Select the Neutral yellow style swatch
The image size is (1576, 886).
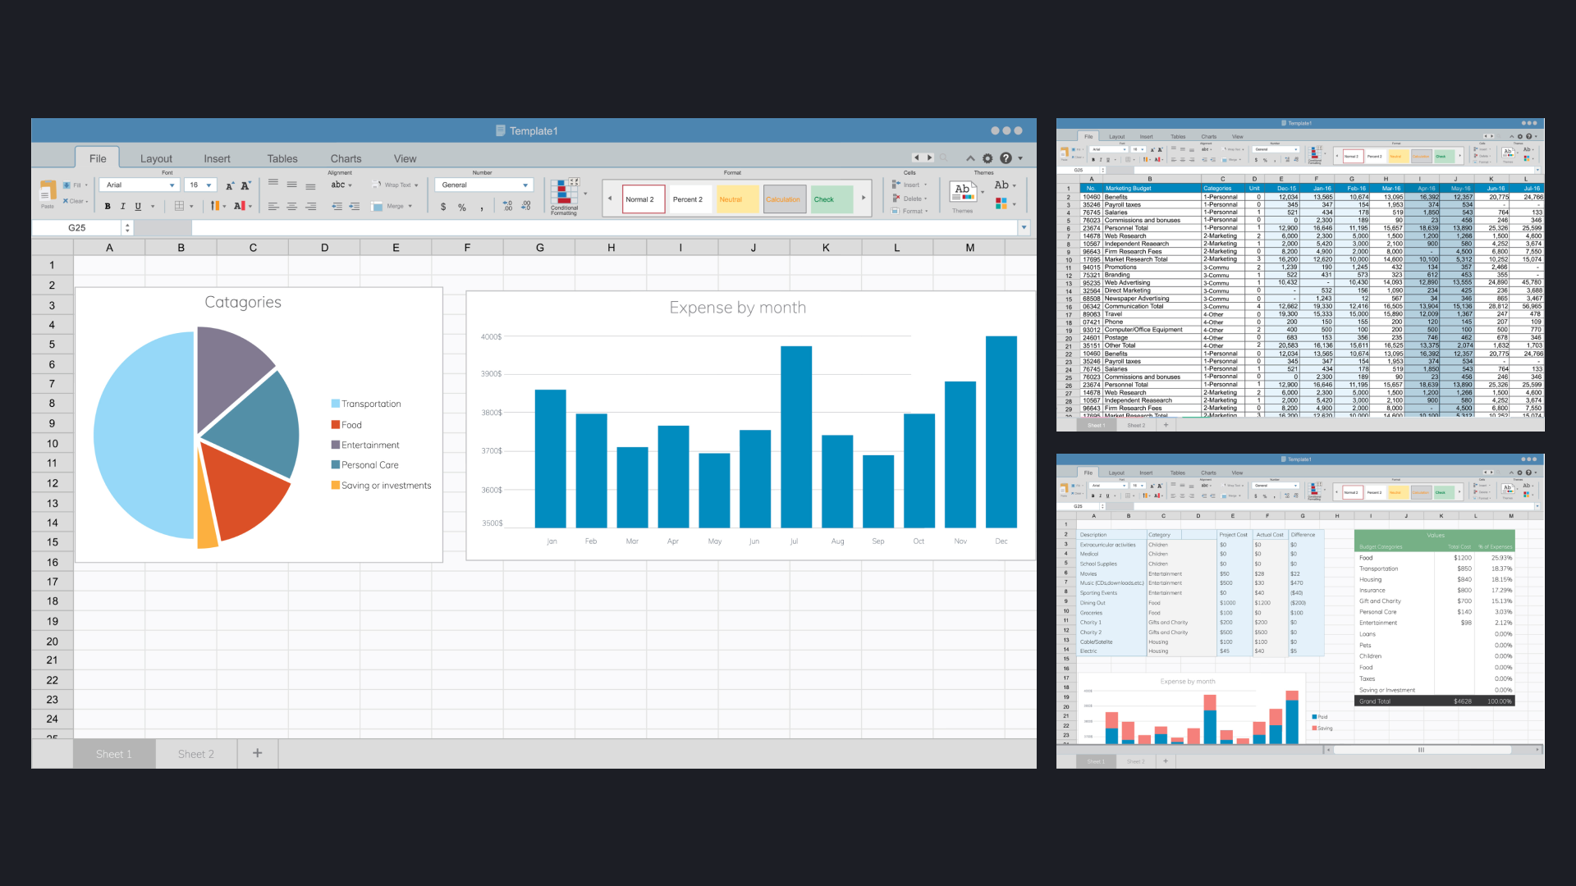(x=737, y=199)
